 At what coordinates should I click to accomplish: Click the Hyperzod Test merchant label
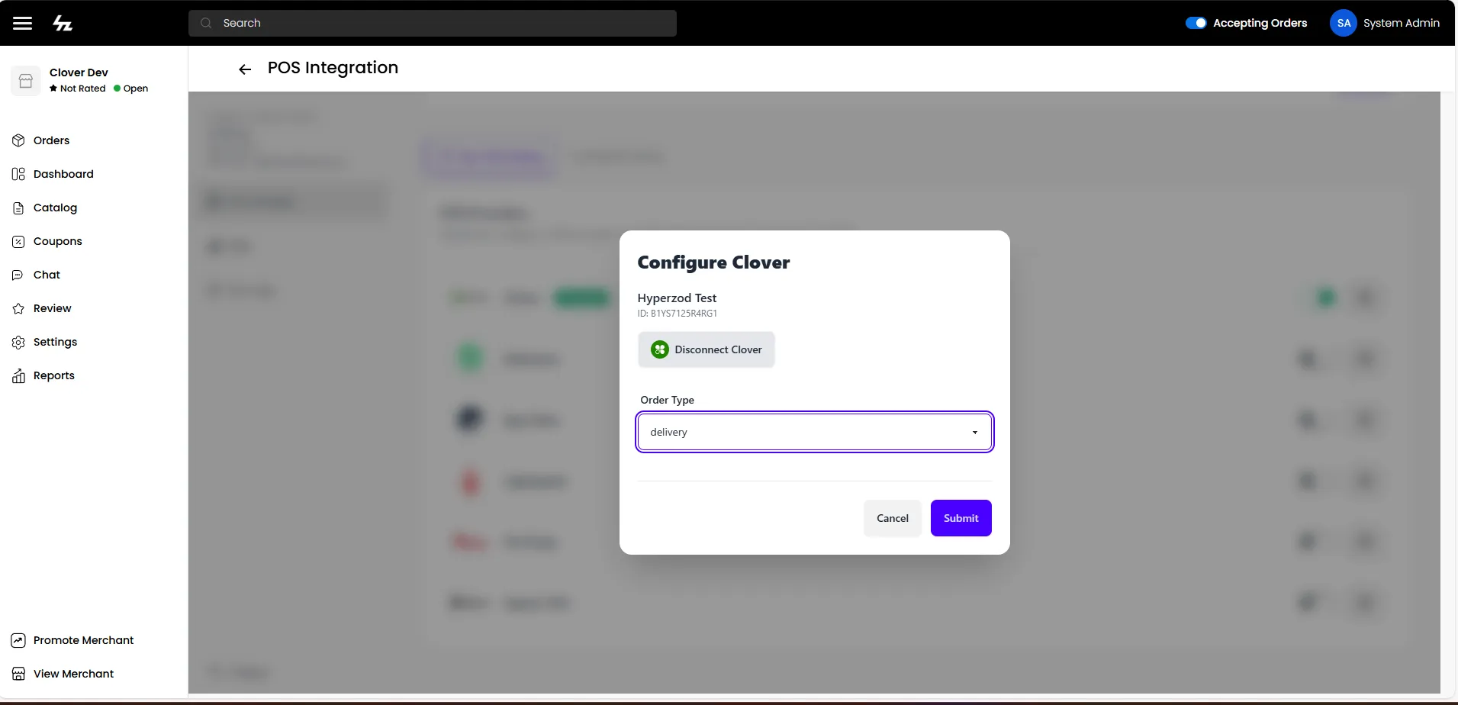(677, 298)
